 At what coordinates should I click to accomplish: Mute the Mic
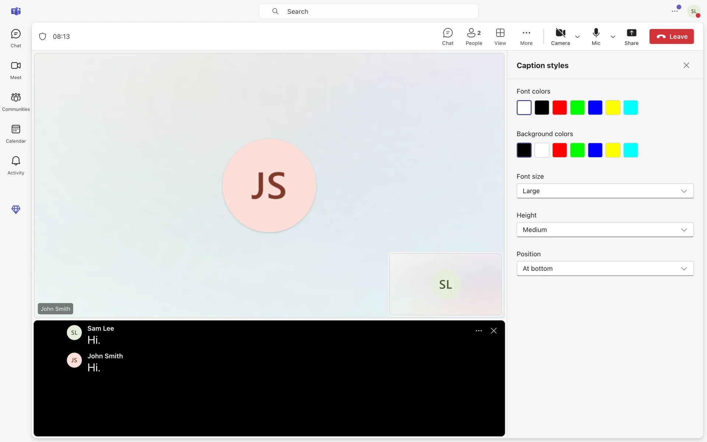tap(596, 37)
